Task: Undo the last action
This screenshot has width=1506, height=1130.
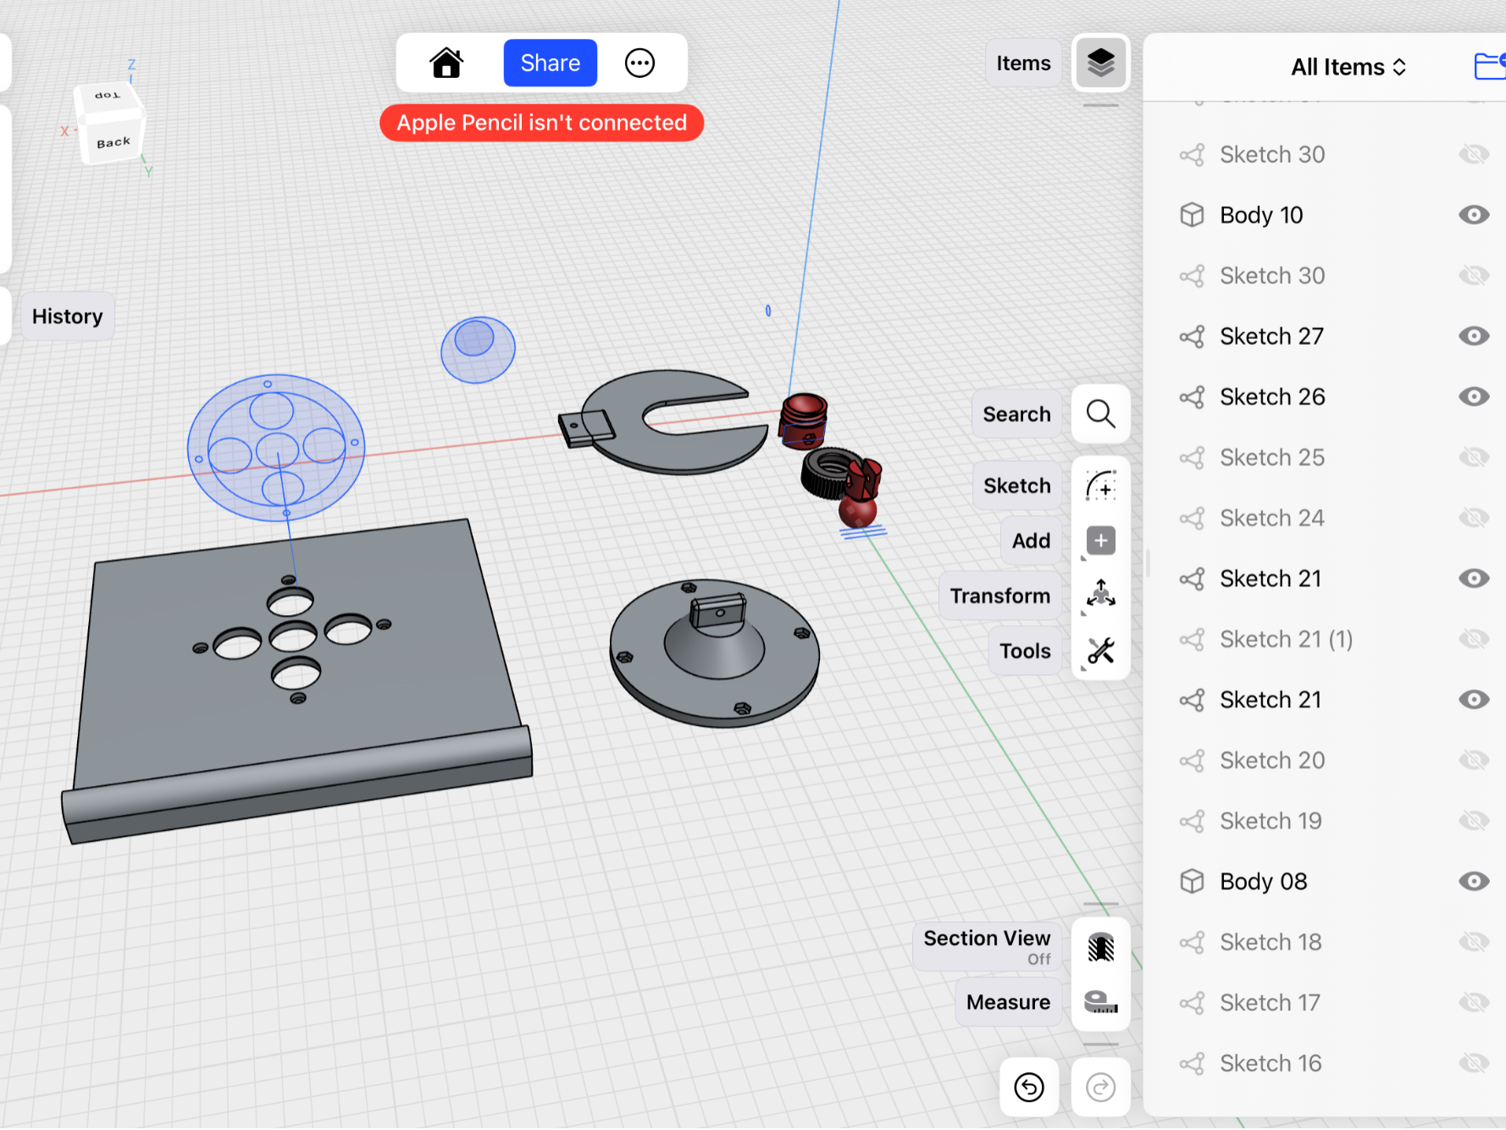Action: point(1029,1087)
